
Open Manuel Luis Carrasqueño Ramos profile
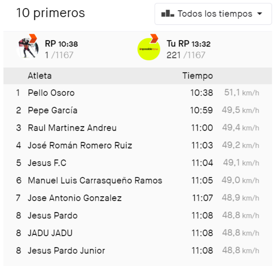[95, 181]
